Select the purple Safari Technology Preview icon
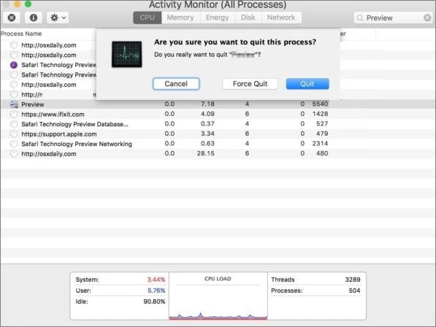436x327 pixels. [14, 65]
